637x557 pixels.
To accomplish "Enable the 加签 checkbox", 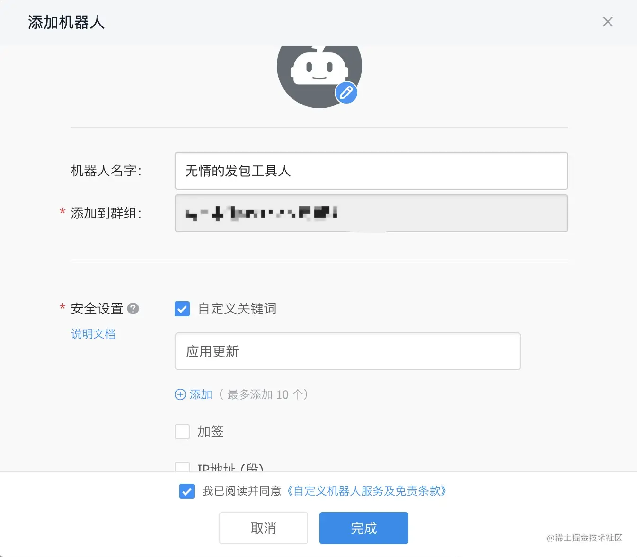I will coord(182,431).
